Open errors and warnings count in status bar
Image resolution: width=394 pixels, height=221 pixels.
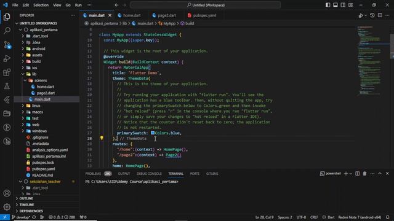tap(62, 217)
